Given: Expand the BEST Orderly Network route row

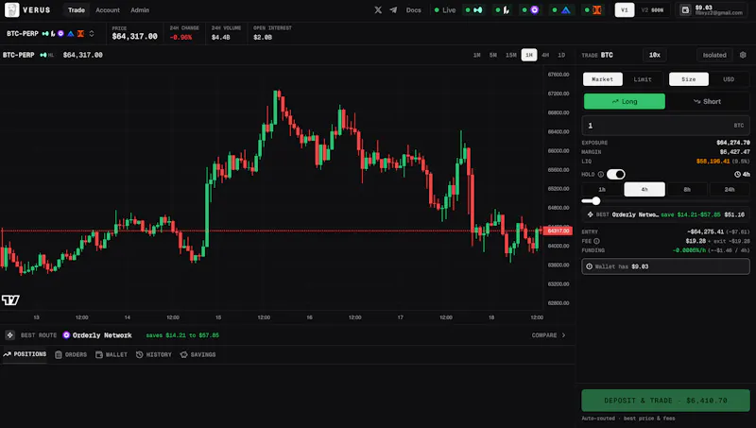Looking at the screenshot, I should 665,214.
